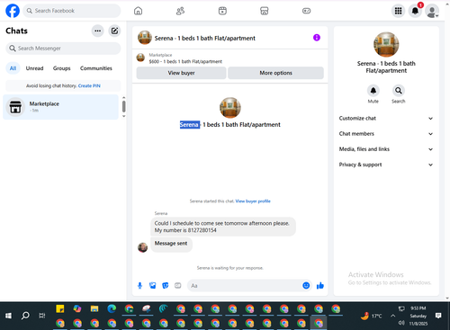
Task: Open the View buyer profile link
Action: [x=253, y=201]
